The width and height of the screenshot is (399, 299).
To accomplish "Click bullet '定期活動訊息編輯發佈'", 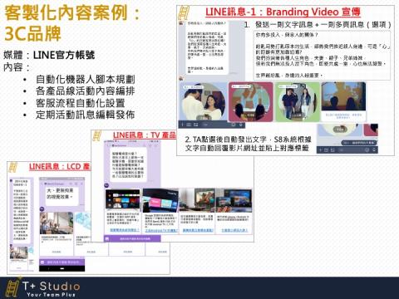I will click(x=85, y=115).
